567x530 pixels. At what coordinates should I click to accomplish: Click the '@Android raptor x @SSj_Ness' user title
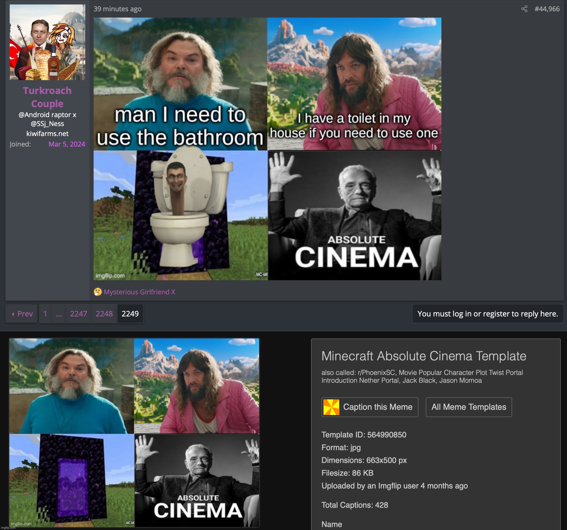[47, 119]
